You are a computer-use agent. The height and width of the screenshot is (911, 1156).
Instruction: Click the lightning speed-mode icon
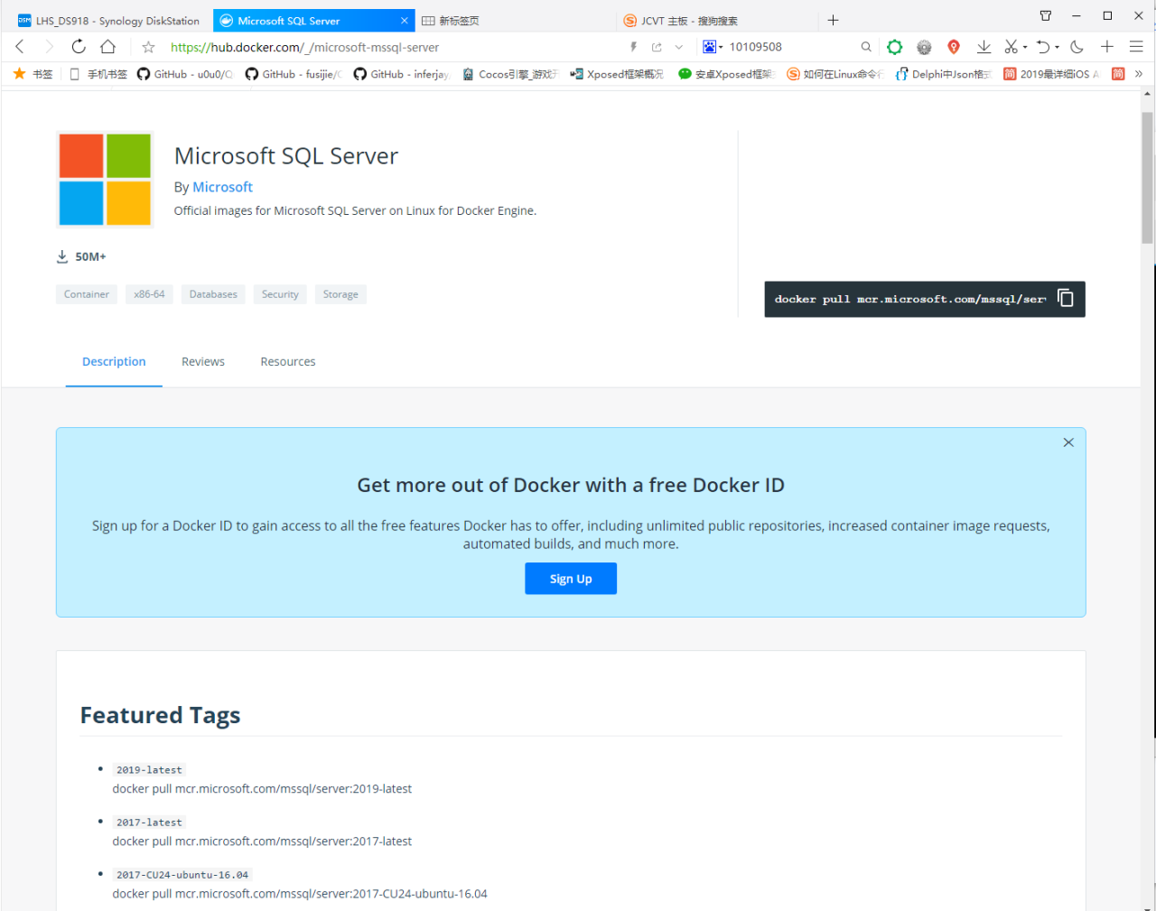tap(633, 47)
